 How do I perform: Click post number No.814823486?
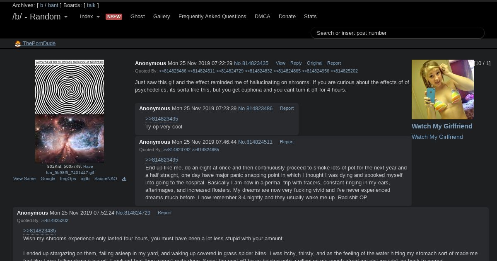pyautogui.click(x=255, y=109)
